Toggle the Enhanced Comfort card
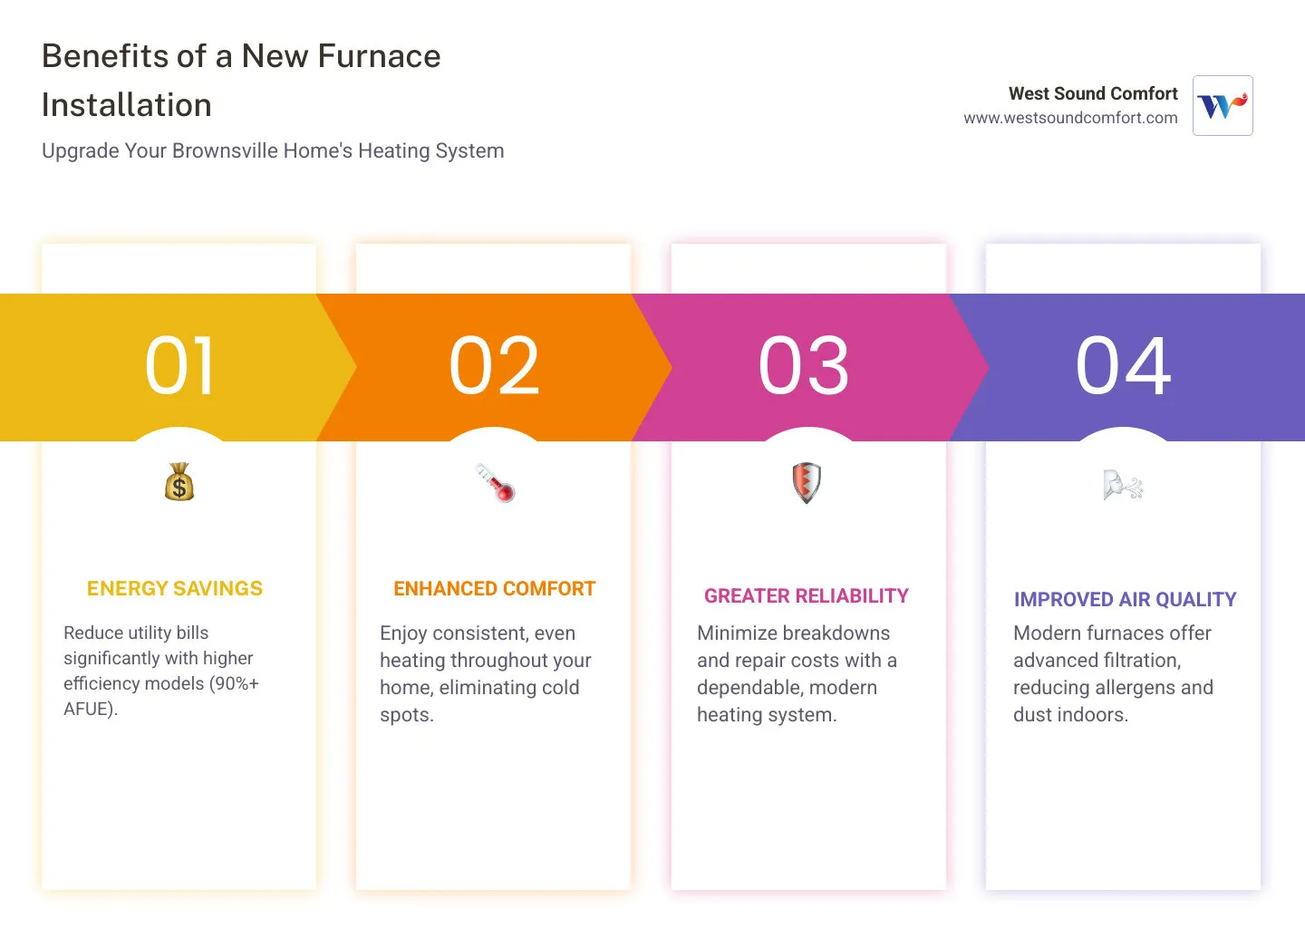 pyautogui.click(x=494, y=671)
